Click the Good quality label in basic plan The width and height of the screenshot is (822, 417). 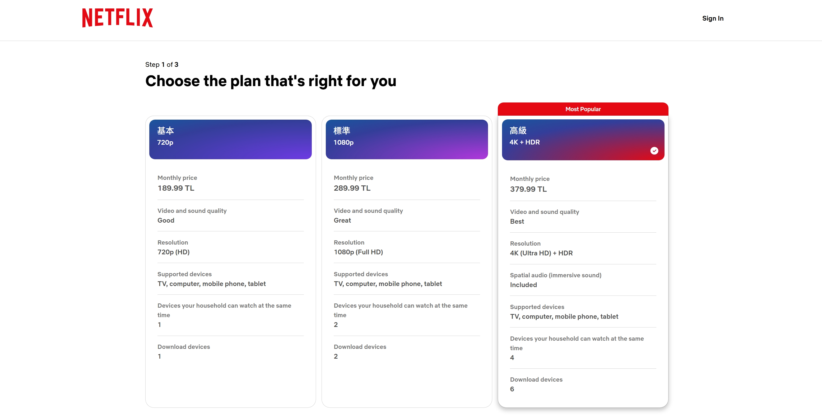[x=166, y=220]
